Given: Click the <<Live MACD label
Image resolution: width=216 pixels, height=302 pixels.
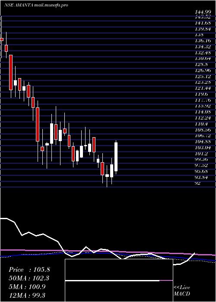Looking at the screenshot, I should coord(182,291).
